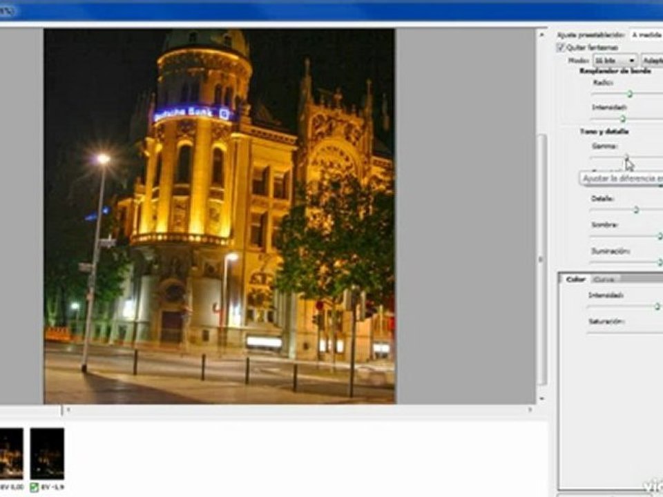Screen dimensions: 663x497
Task: Click the Detalle slider handle
Action: (636, 210)
